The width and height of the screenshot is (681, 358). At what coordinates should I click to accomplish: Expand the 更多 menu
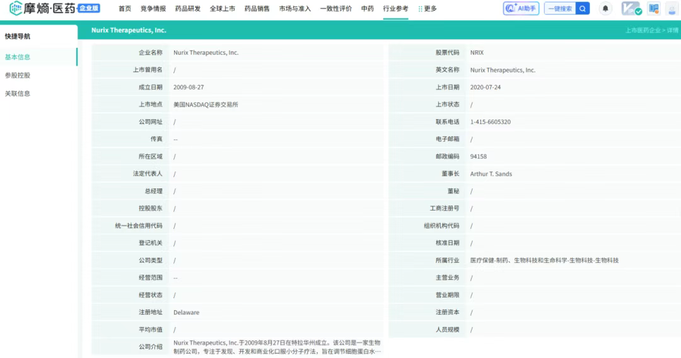tap(428, 9)
